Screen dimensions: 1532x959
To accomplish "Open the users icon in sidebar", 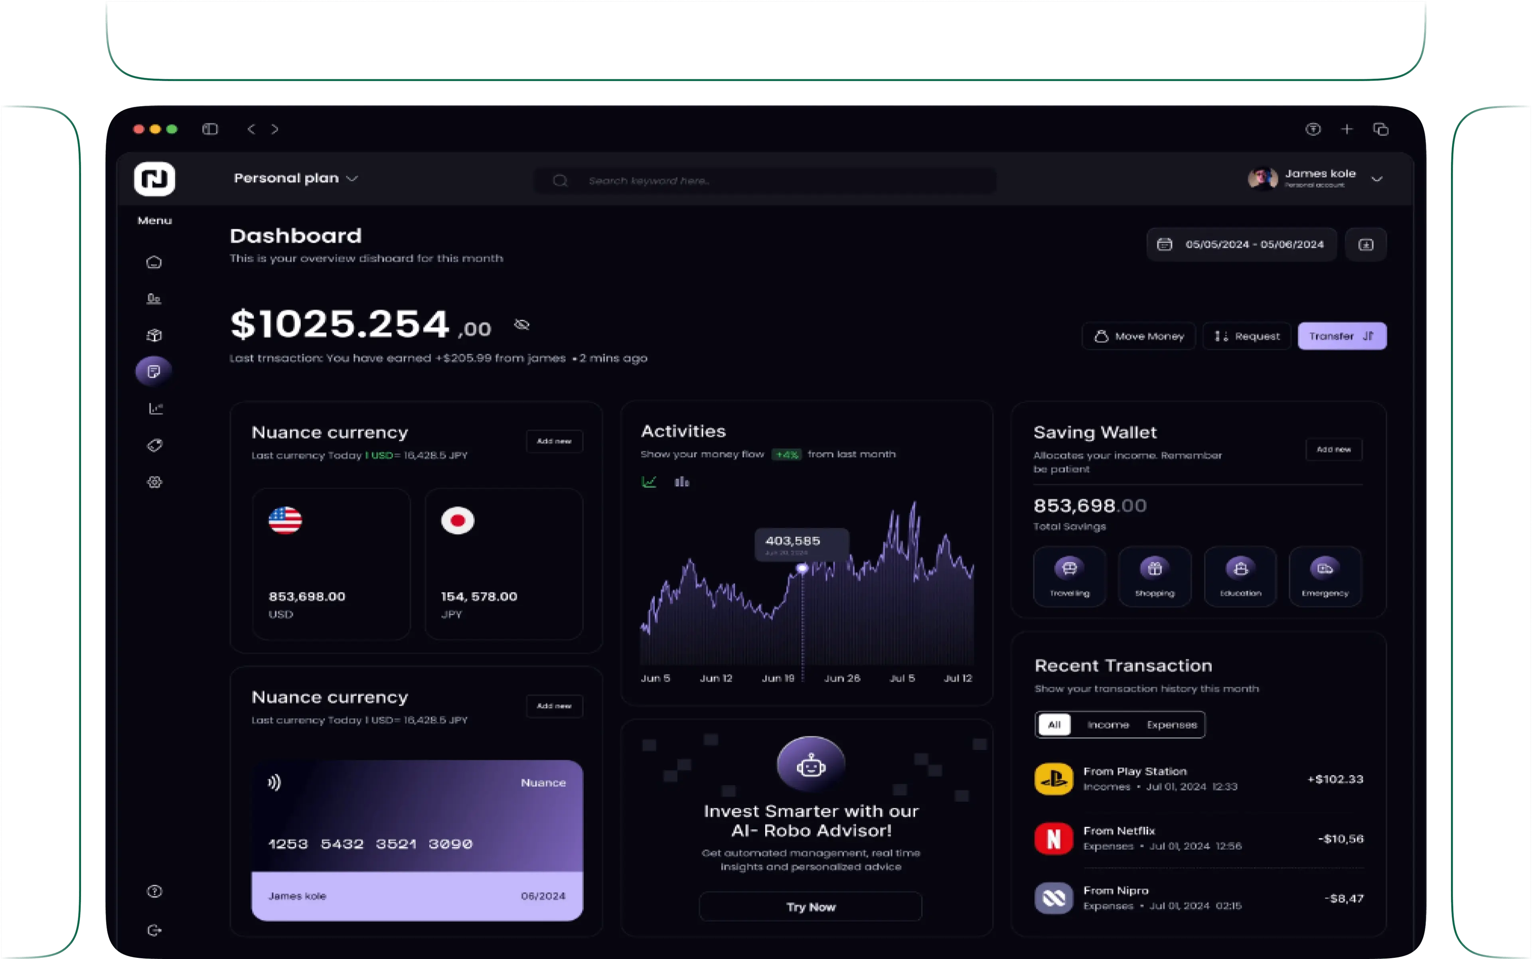I will 154,299.
